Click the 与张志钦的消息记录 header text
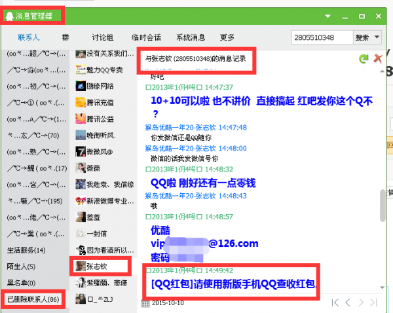Viewport: 393px width, 313px height. (x=195, y=59)
